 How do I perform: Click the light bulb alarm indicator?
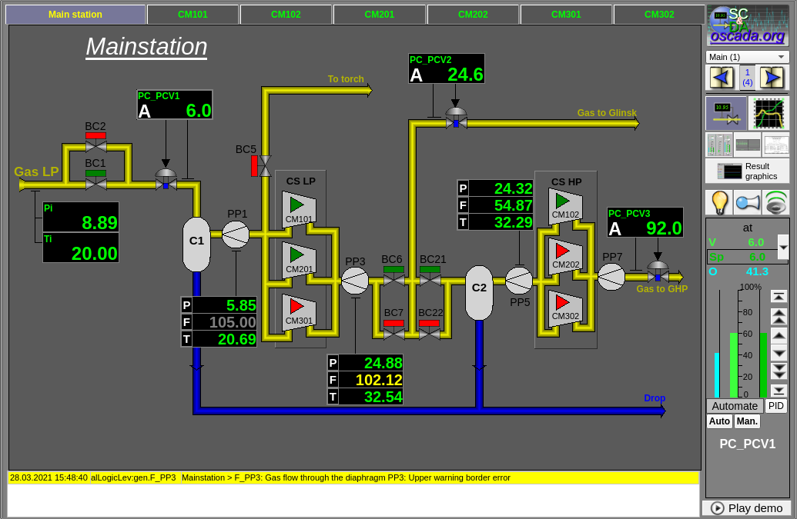tap(719, 202)
